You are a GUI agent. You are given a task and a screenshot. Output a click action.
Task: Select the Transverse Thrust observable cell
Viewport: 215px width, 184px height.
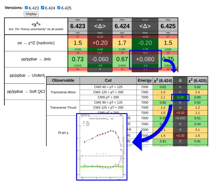[x=63, y=108]
